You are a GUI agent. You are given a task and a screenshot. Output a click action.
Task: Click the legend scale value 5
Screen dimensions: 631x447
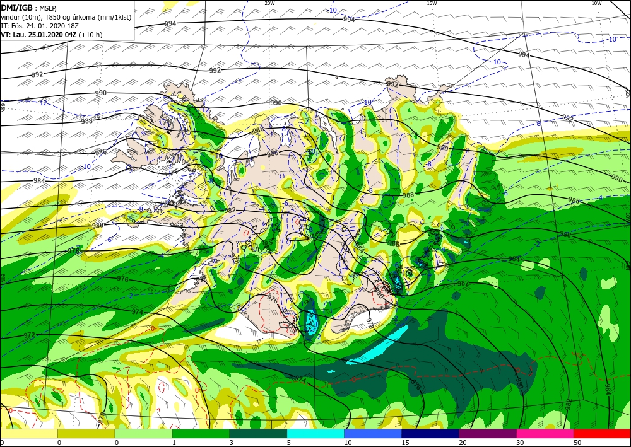point(288,443)
